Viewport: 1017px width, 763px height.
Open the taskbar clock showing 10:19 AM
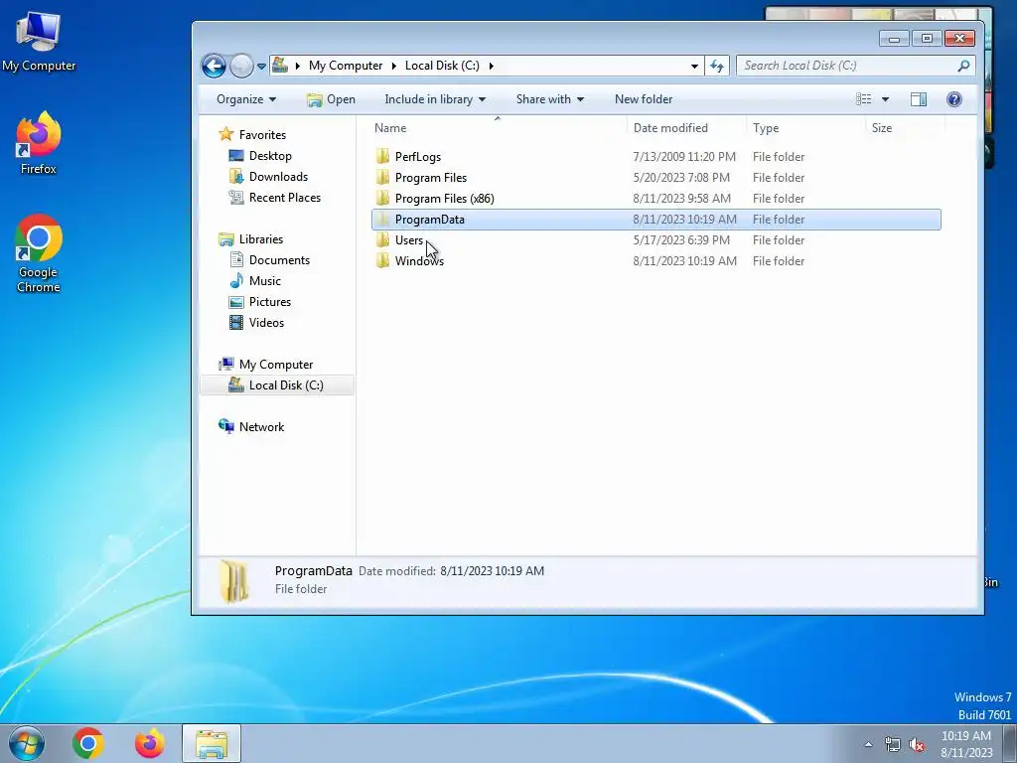pyautogui.click(x=966, y=743)
